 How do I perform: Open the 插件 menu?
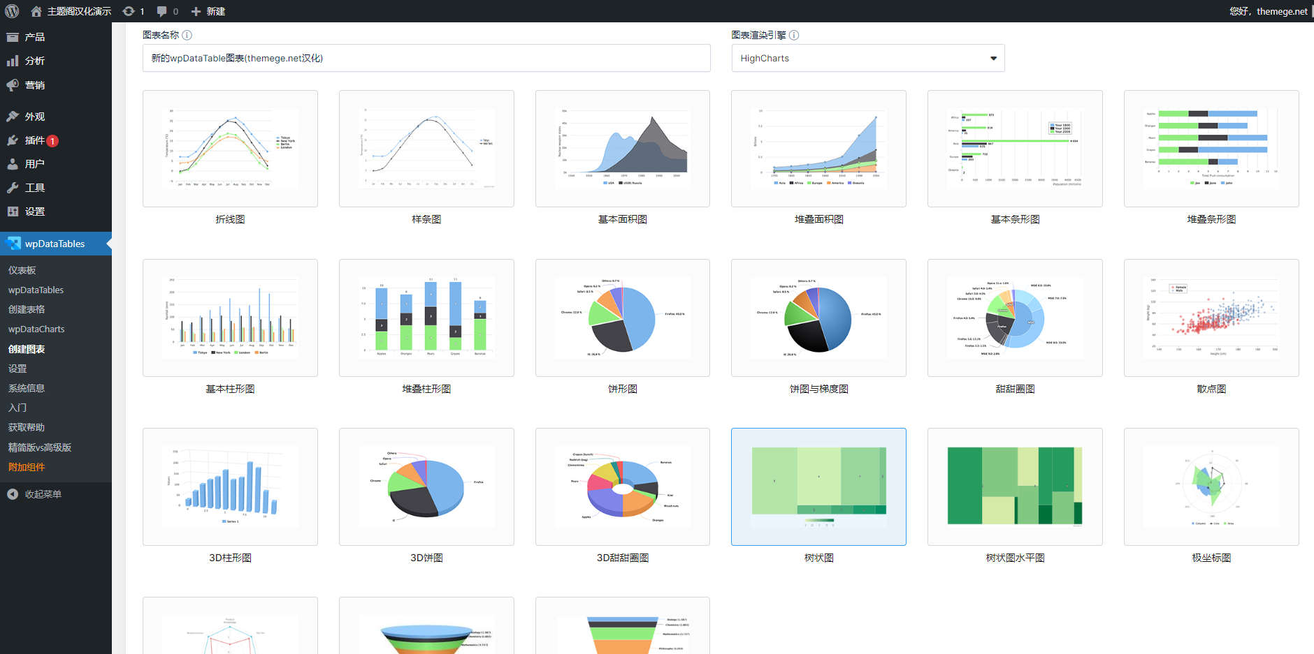56,140
